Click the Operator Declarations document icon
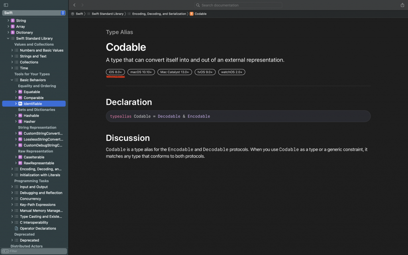The image size is (408, 255). point(16,228)
